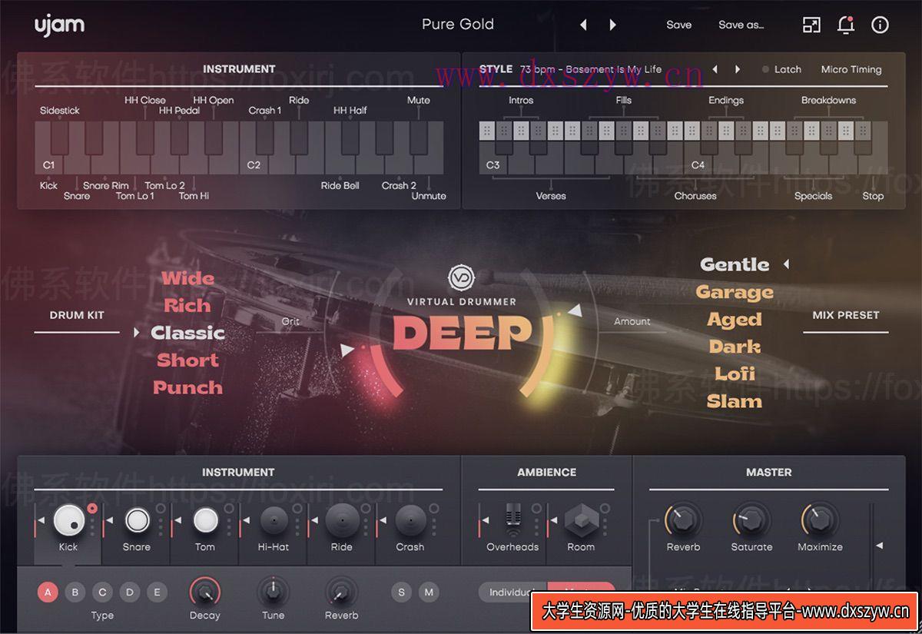Choose Type D for the kick

click(129, 592)
